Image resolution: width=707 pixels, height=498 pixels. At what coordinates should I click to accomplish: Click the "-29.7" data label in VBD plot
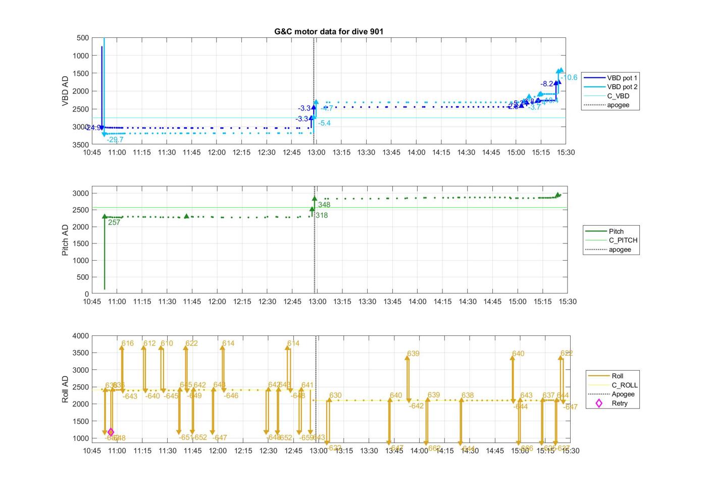(x=115, y=140)
